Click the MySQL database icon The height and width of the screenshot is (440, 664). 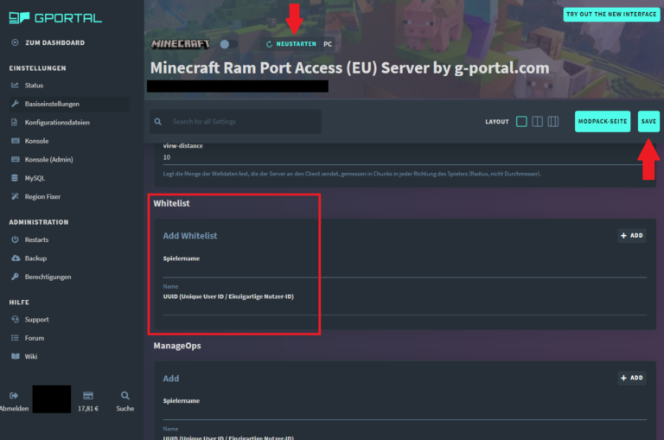[x=15, y=178]
